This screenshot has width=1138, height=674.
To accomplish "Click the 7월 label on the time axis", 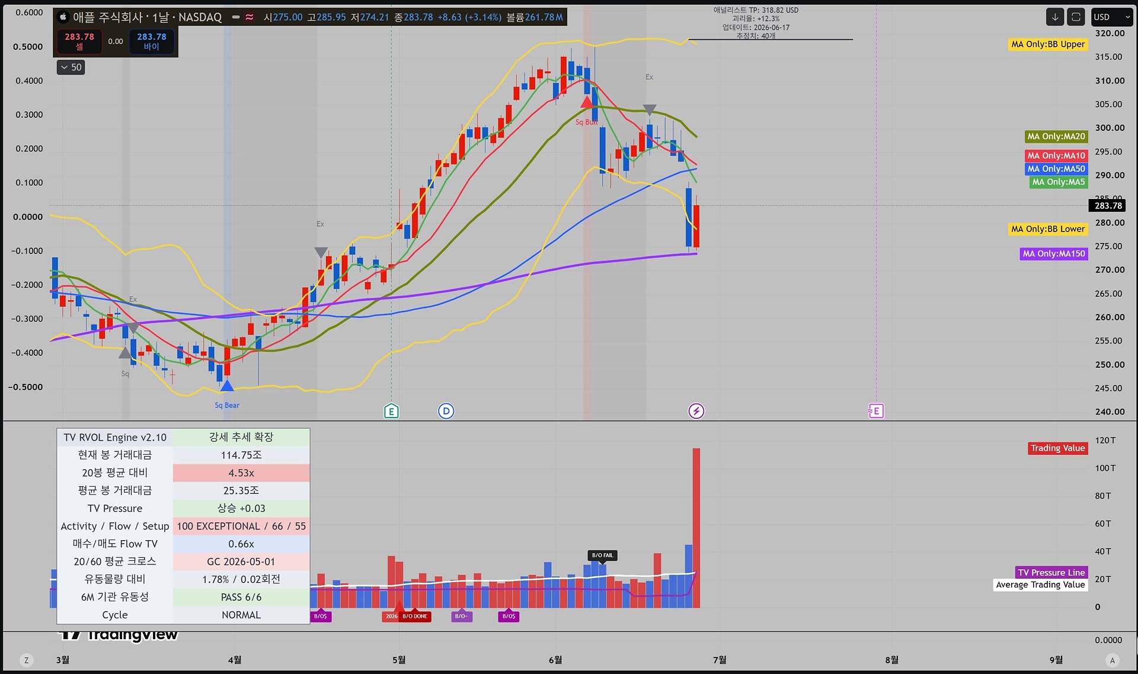I will (x=720, y=660).
